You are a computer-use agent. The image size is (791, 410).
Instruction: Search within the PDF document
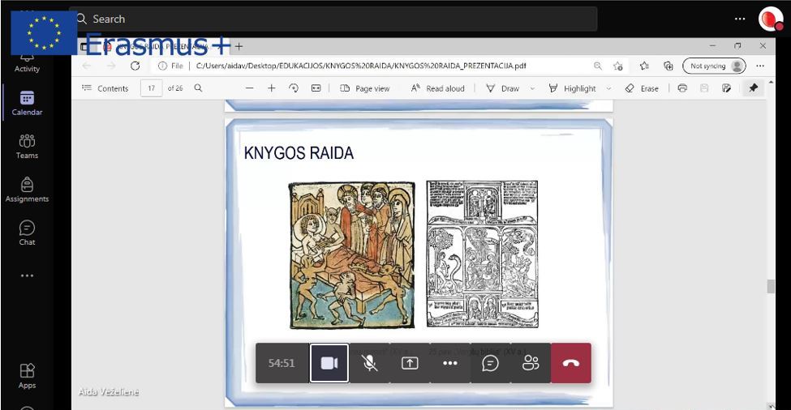click(x=198, y=88)
